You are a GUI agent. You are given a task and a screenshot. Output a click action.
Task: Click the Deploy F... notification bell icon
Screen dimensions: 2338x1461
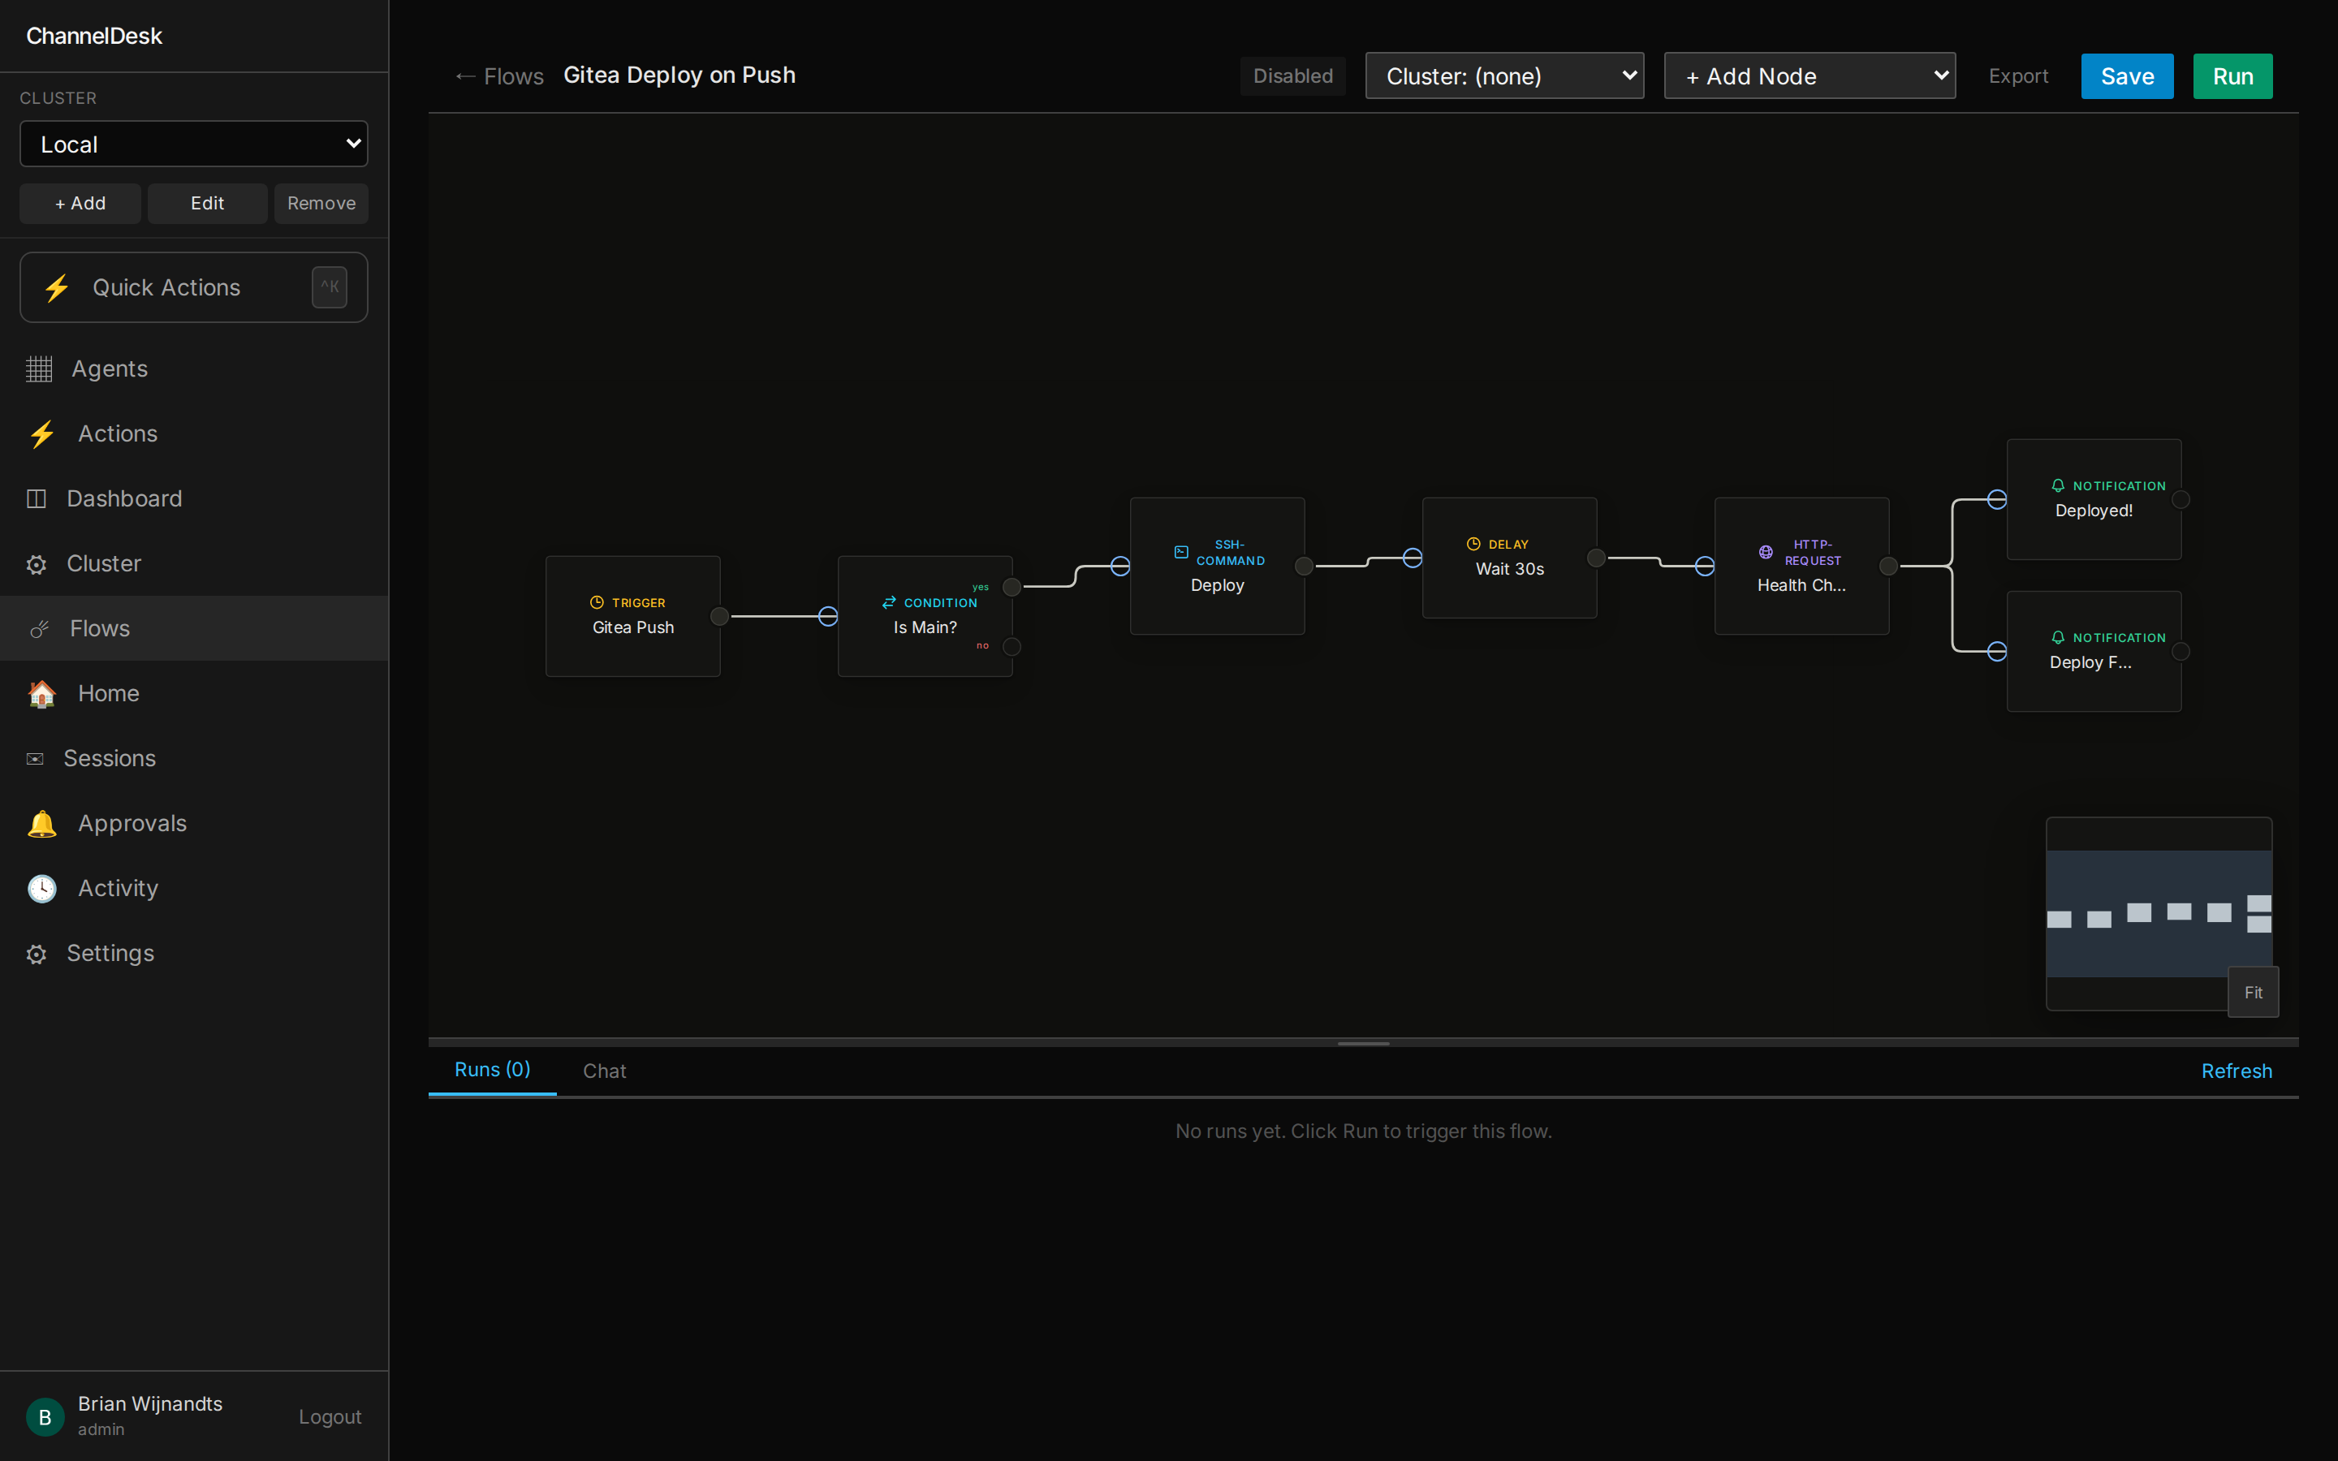(2058, 637)
